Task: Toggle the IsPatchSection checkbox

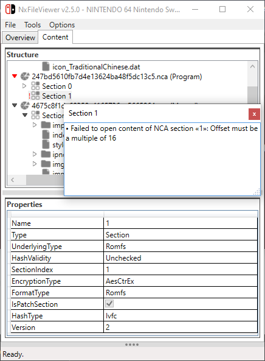Action: (x=109, y=304)
